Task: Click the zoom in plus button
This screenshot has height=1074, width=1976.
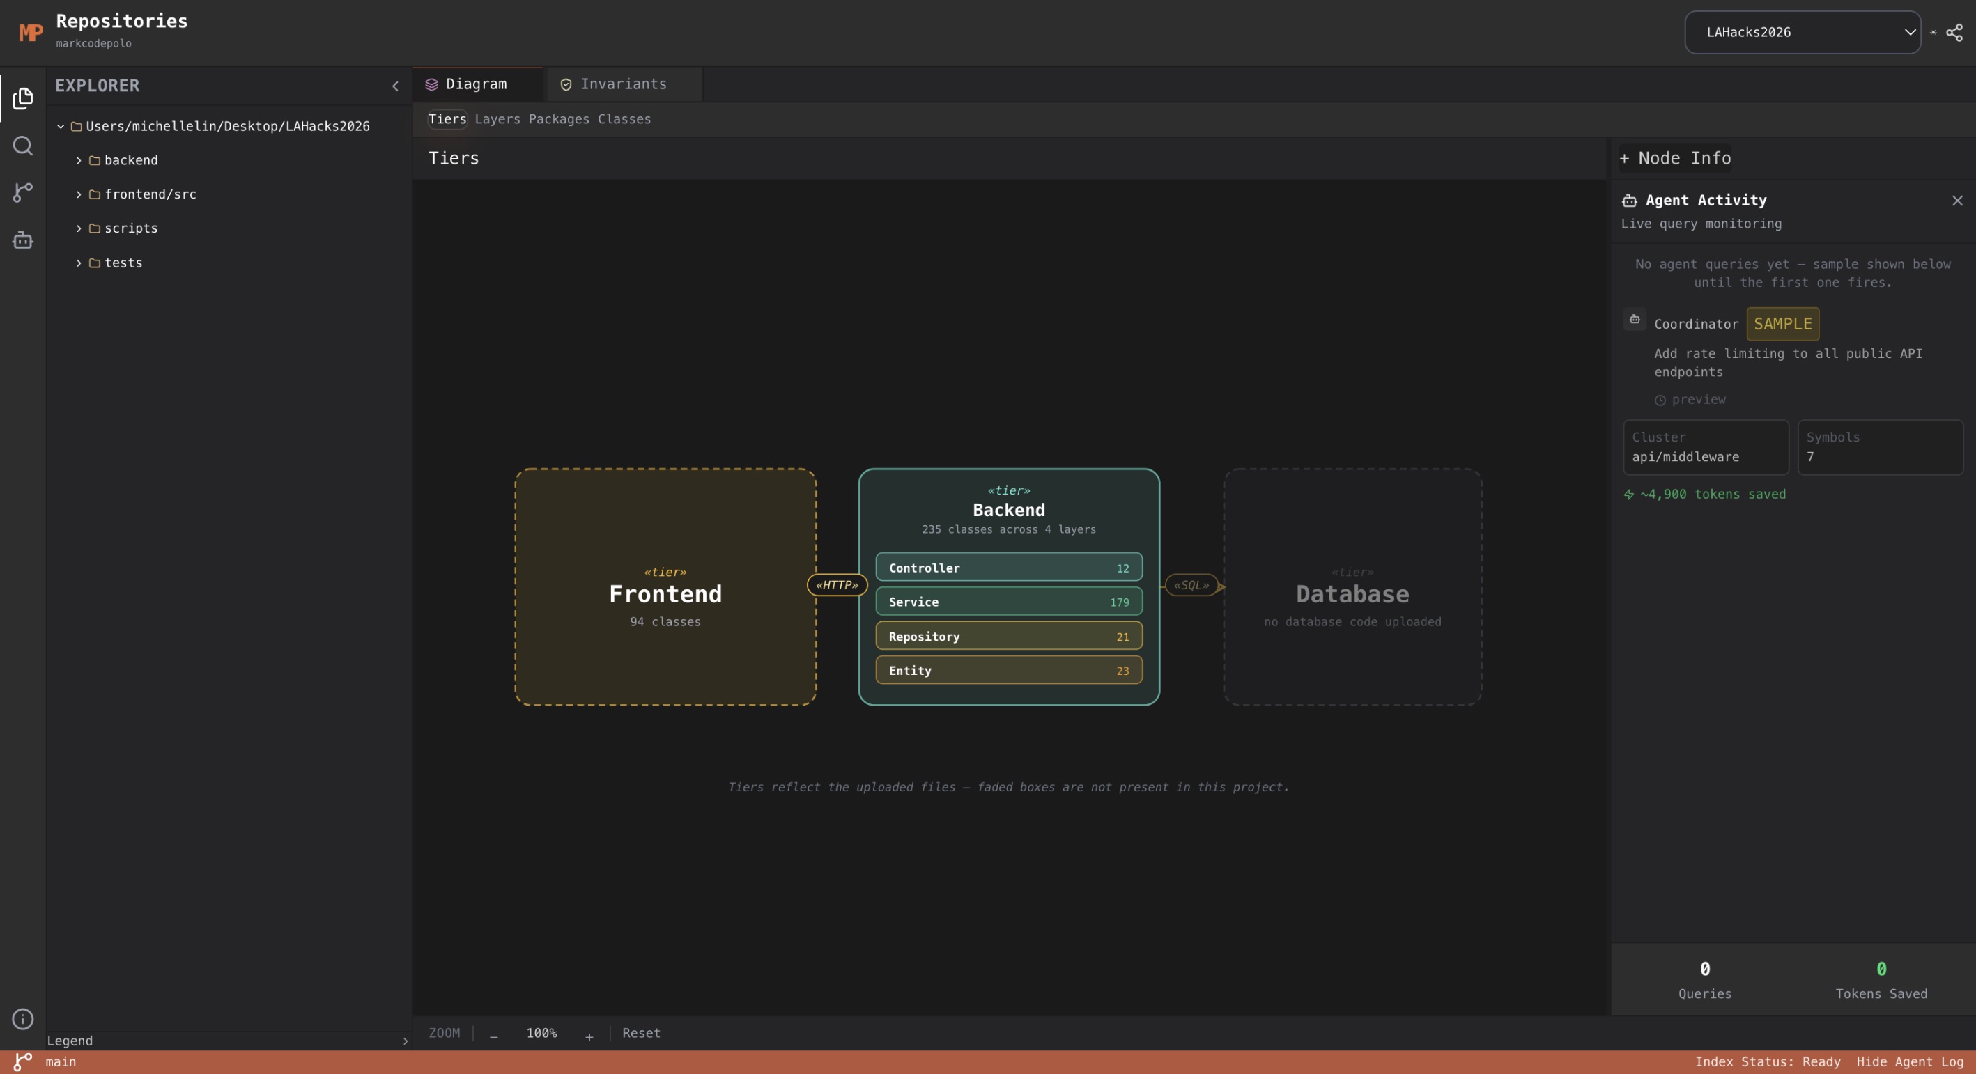Action: (x=589, y=1036)
